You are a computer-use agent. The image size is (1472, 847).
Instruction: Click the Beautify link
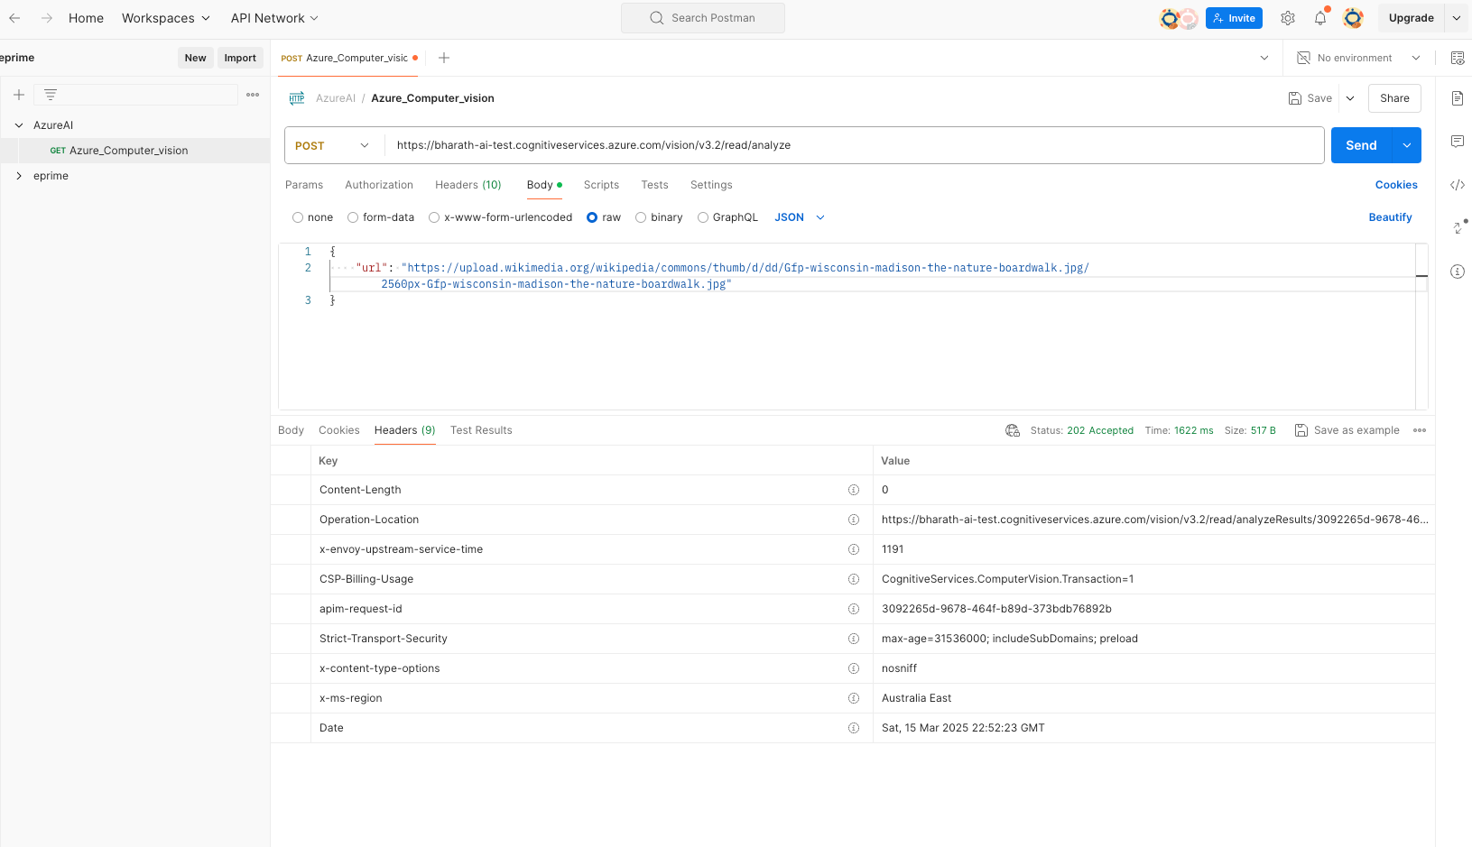click(1390, 217)
